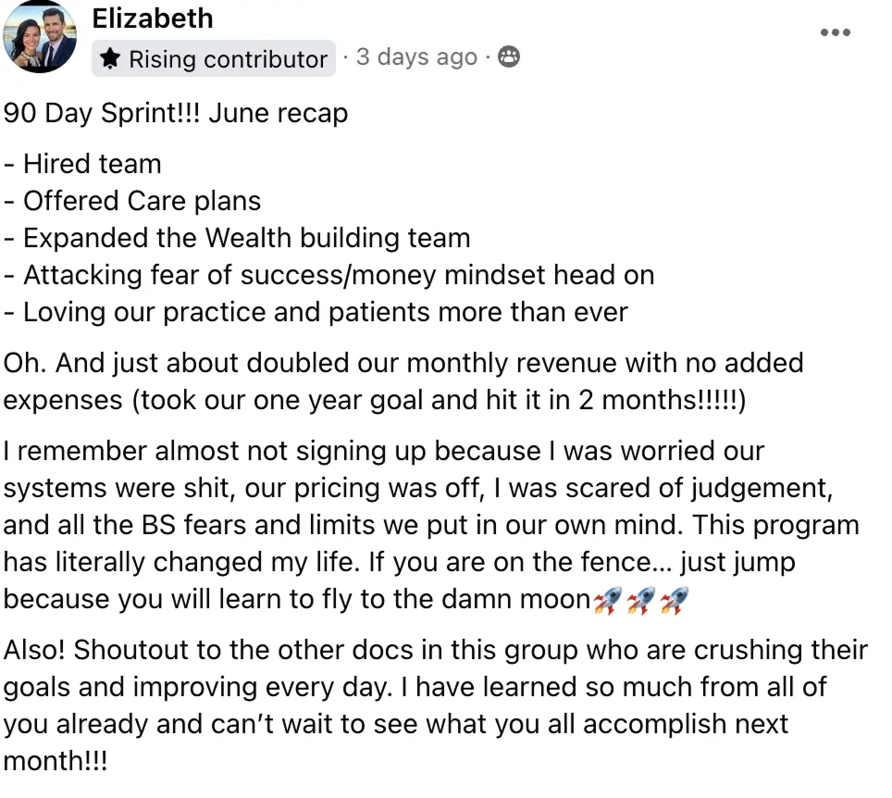Click the author name Elizabeth

point(153,19)
